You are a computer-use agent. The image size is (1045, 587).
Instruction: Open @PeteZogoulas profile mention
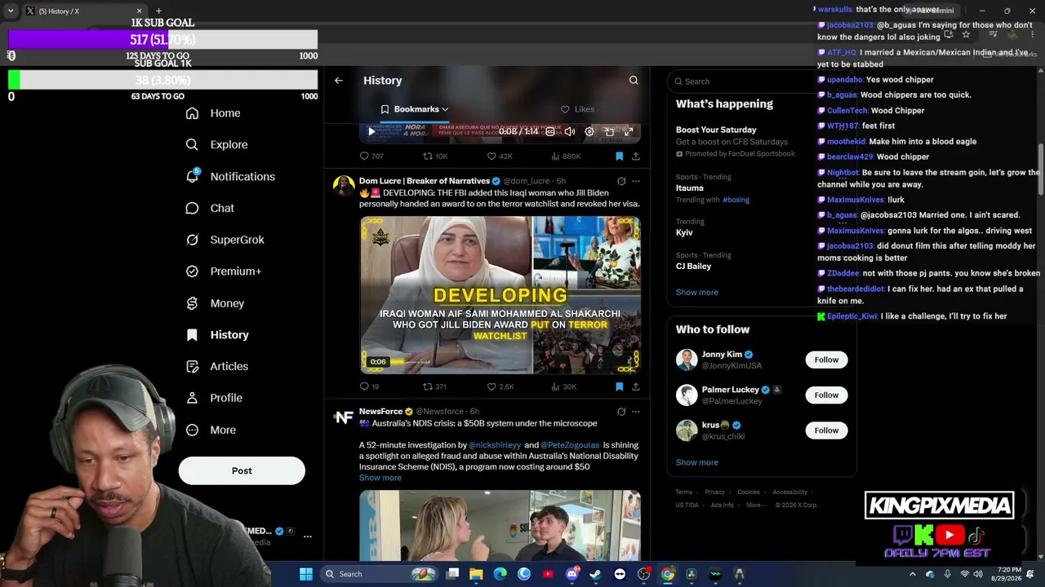570,445
